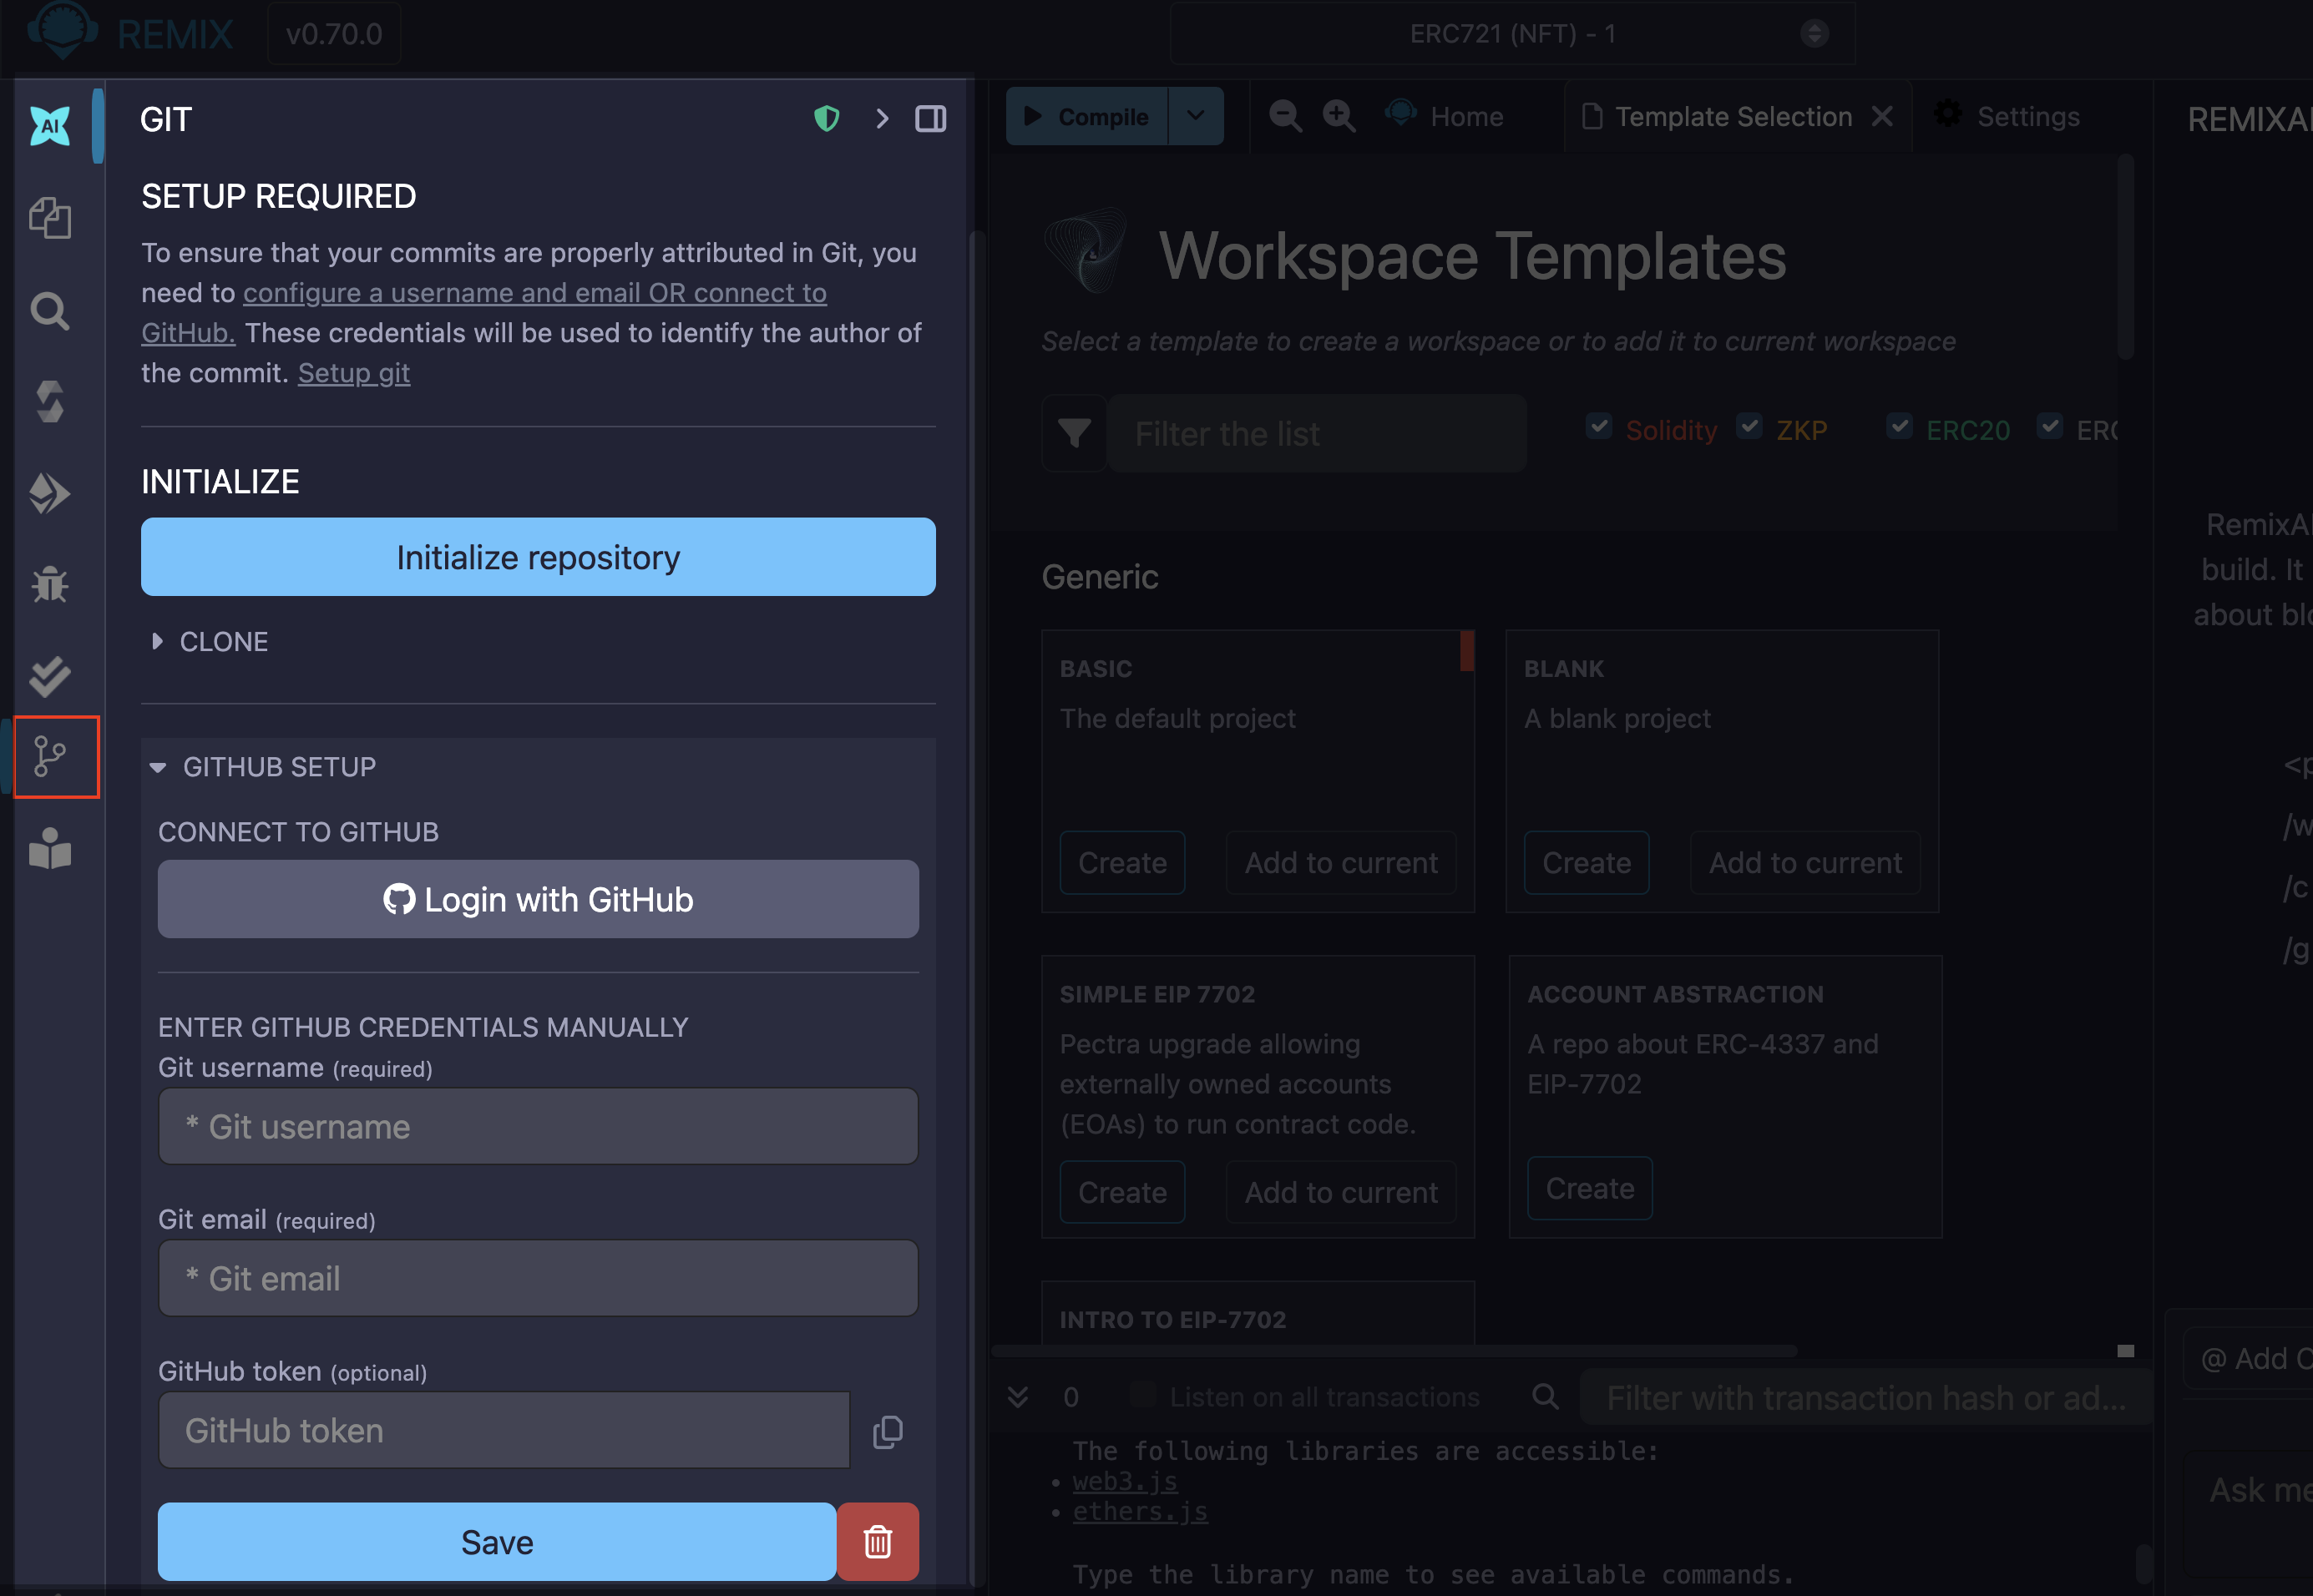
Task: Click the Filter the list input
Action: (1317, 433)
